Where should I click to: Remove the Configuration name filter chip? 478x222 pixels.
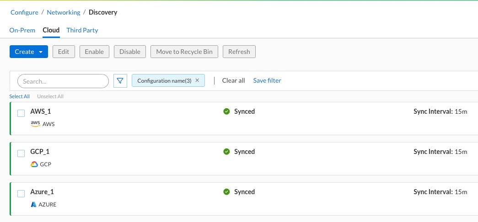pos(197,80)
